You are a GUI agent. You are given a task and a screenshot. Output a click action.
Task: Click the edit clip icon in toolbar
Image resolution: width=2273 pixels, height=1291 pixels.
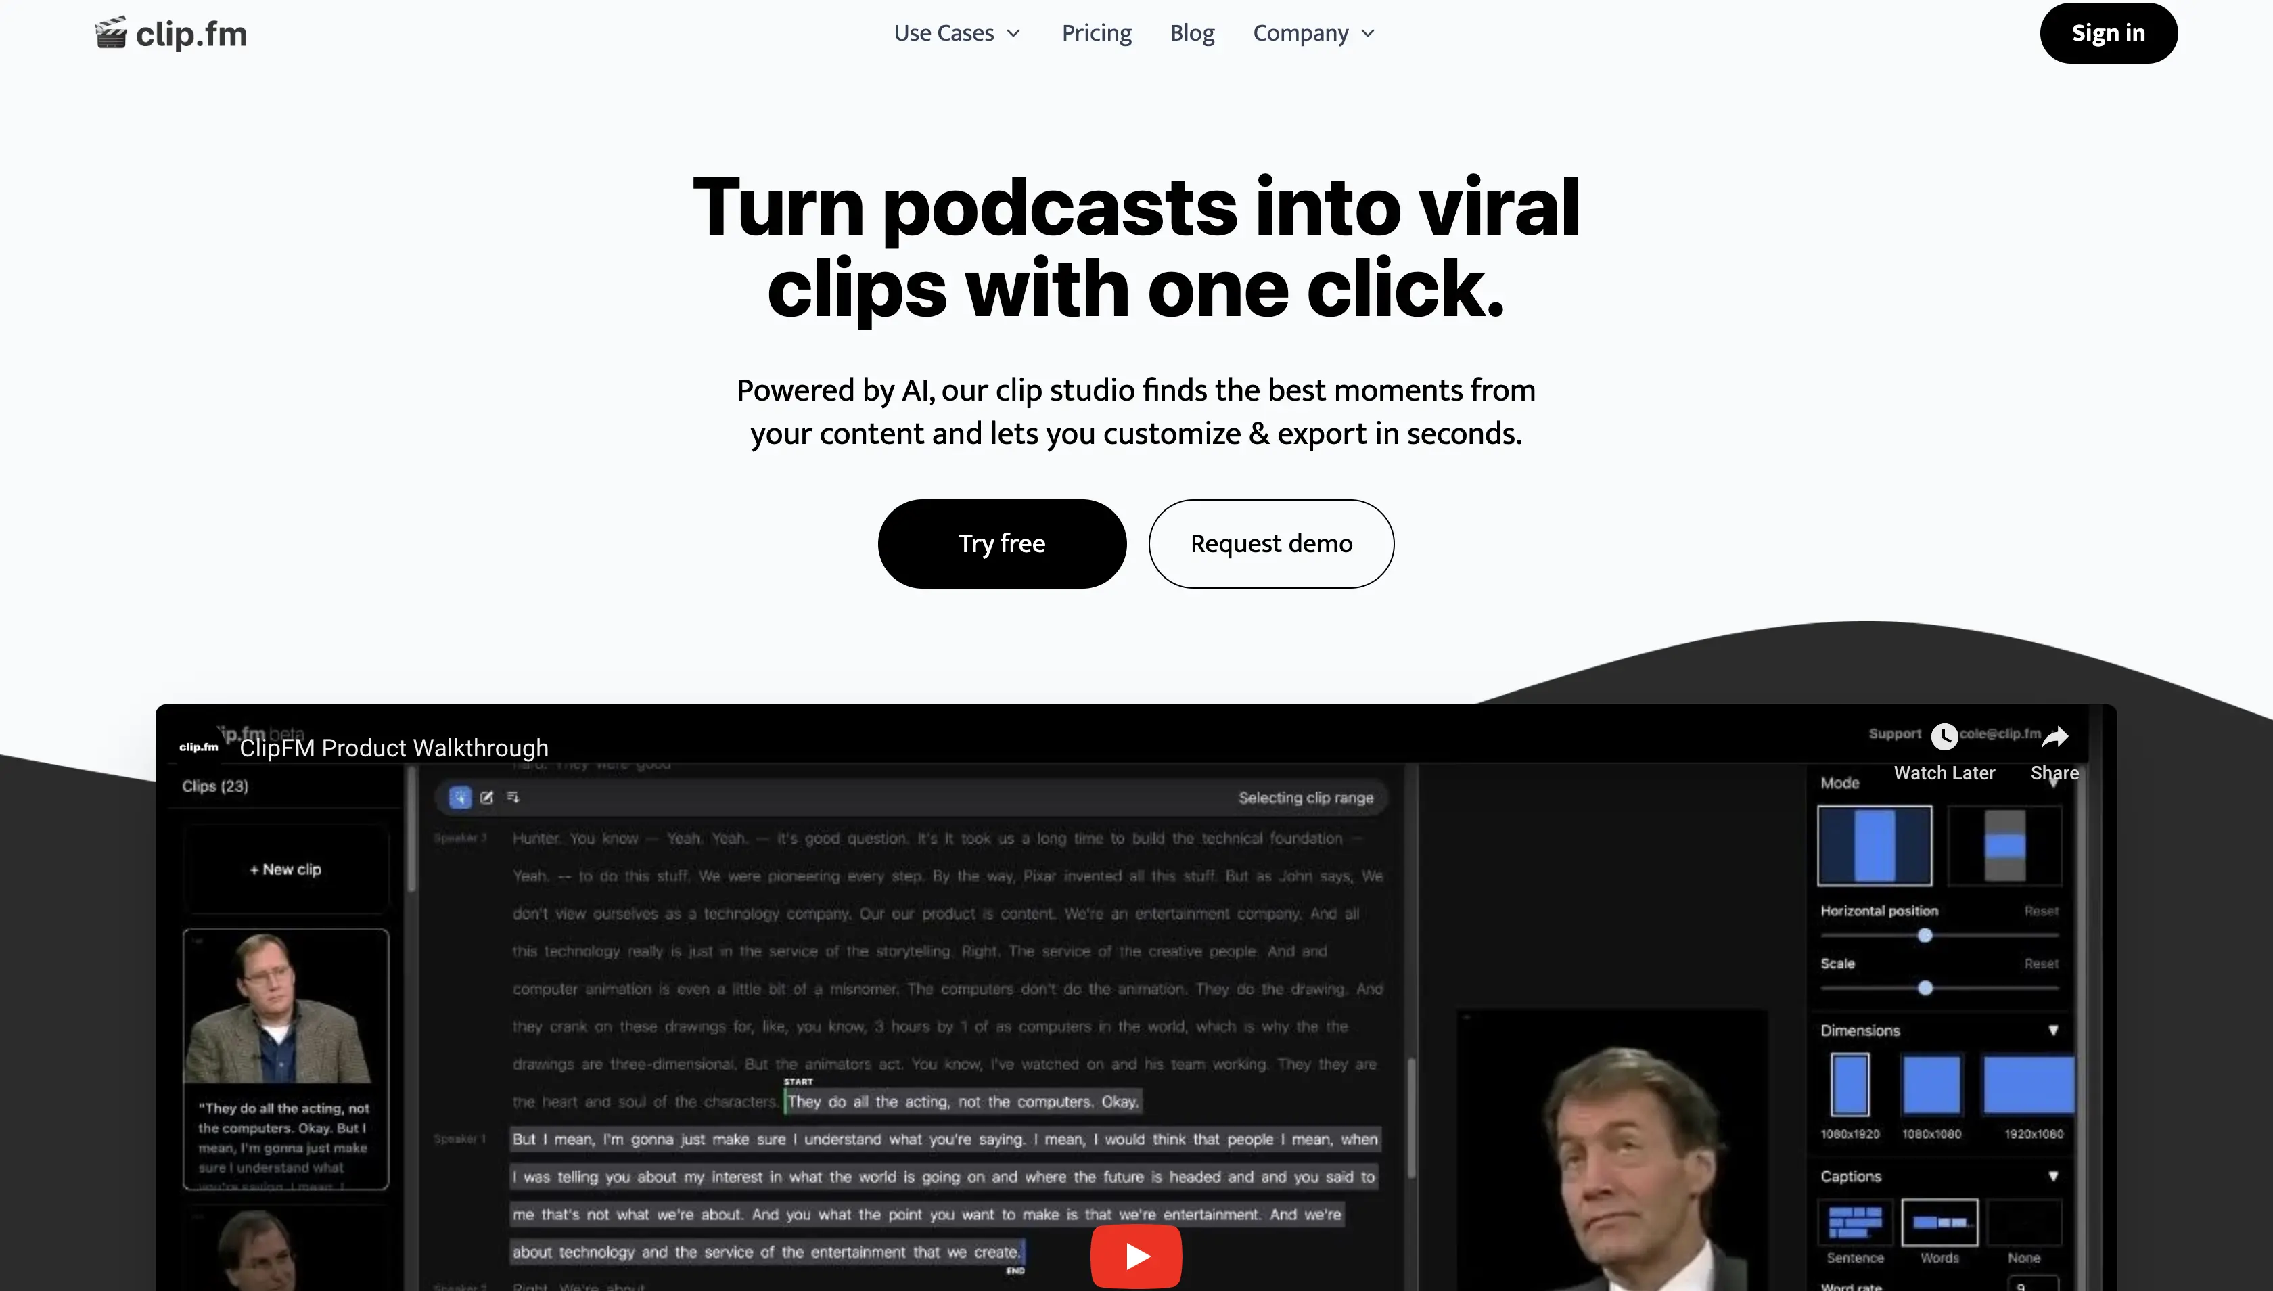tap(487, 796)
